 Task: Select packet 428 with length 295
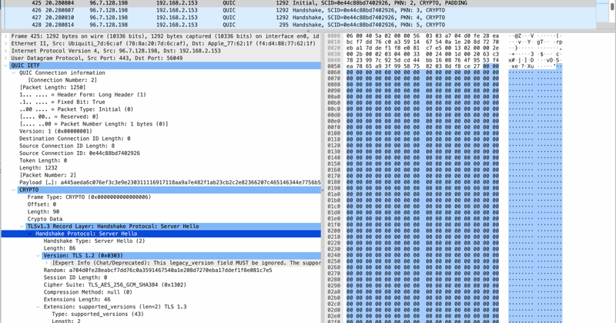click(x=299, y=25)
